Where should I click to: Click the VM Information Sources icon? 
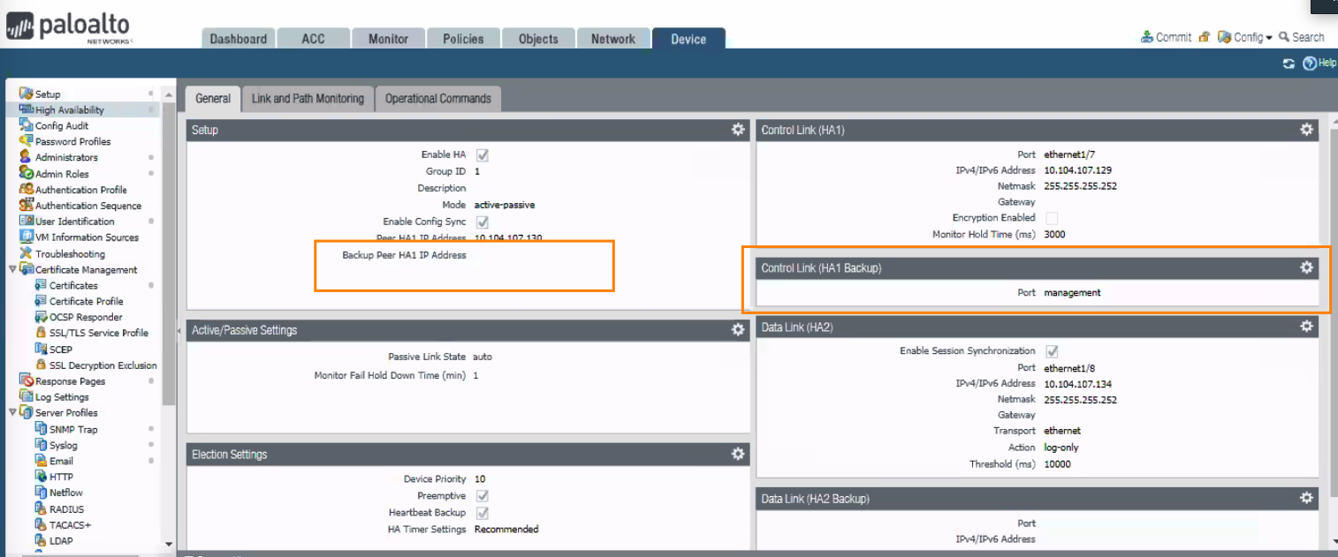pos(26,237)
